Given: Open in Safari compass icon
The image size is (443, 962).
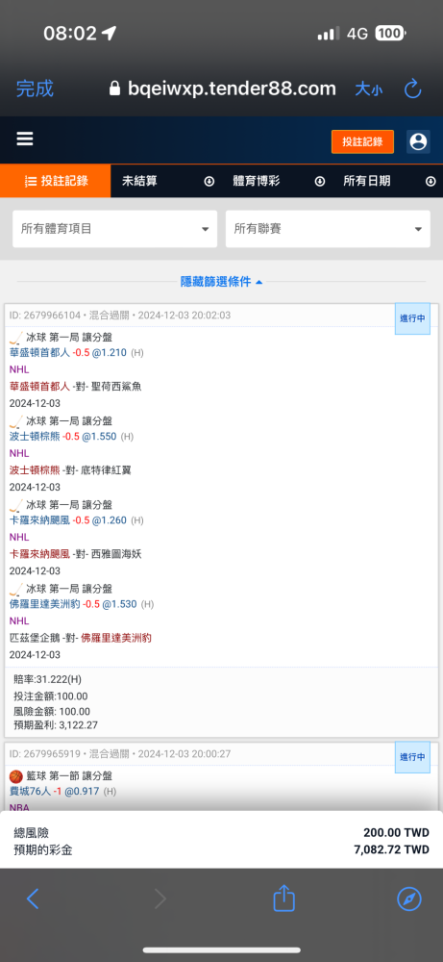Looking at the screenshot, I should coord(409,899).
